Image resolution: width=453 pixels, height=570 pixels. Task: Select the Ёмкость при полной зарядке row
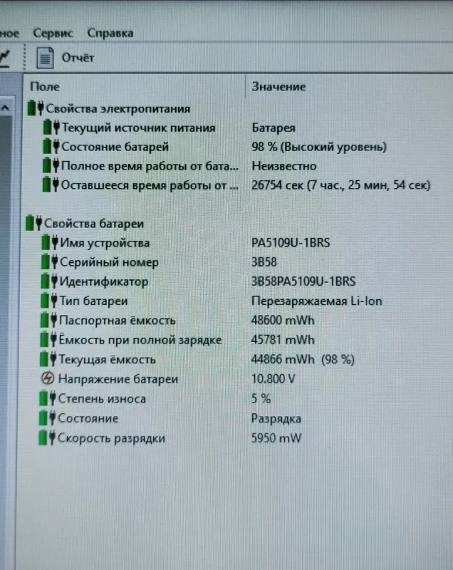coord(140,340)
